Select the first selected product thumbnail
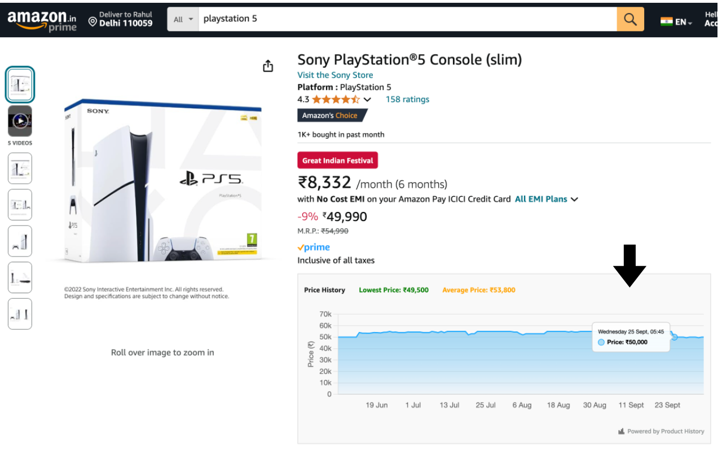The width and height of the screenshot is (722, 451). click(20, 85)
